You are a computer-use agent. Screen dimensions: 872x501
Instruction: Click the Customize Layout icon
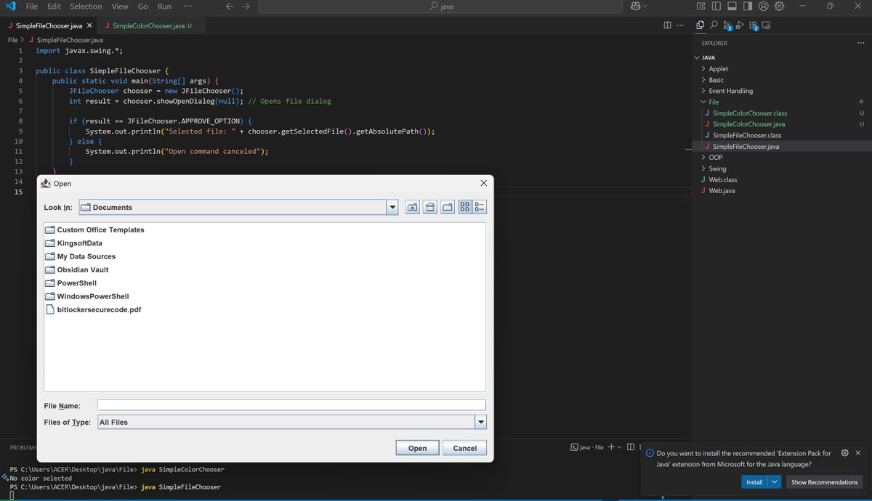(701, 6)
